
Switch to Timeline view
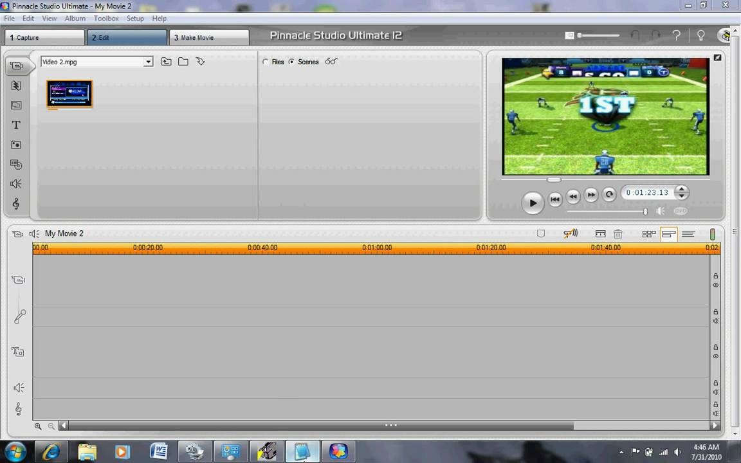[x=669, y=233]
